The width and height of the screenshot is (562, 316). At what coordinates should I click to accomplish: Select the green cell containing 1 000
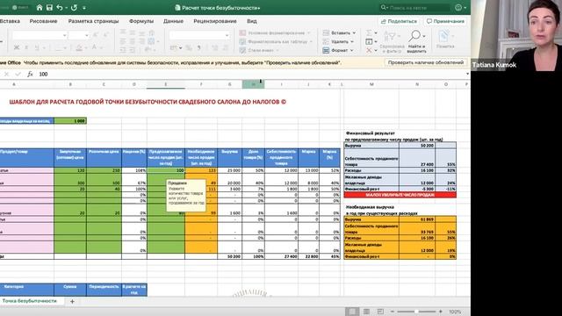click(x=70, y=121)
